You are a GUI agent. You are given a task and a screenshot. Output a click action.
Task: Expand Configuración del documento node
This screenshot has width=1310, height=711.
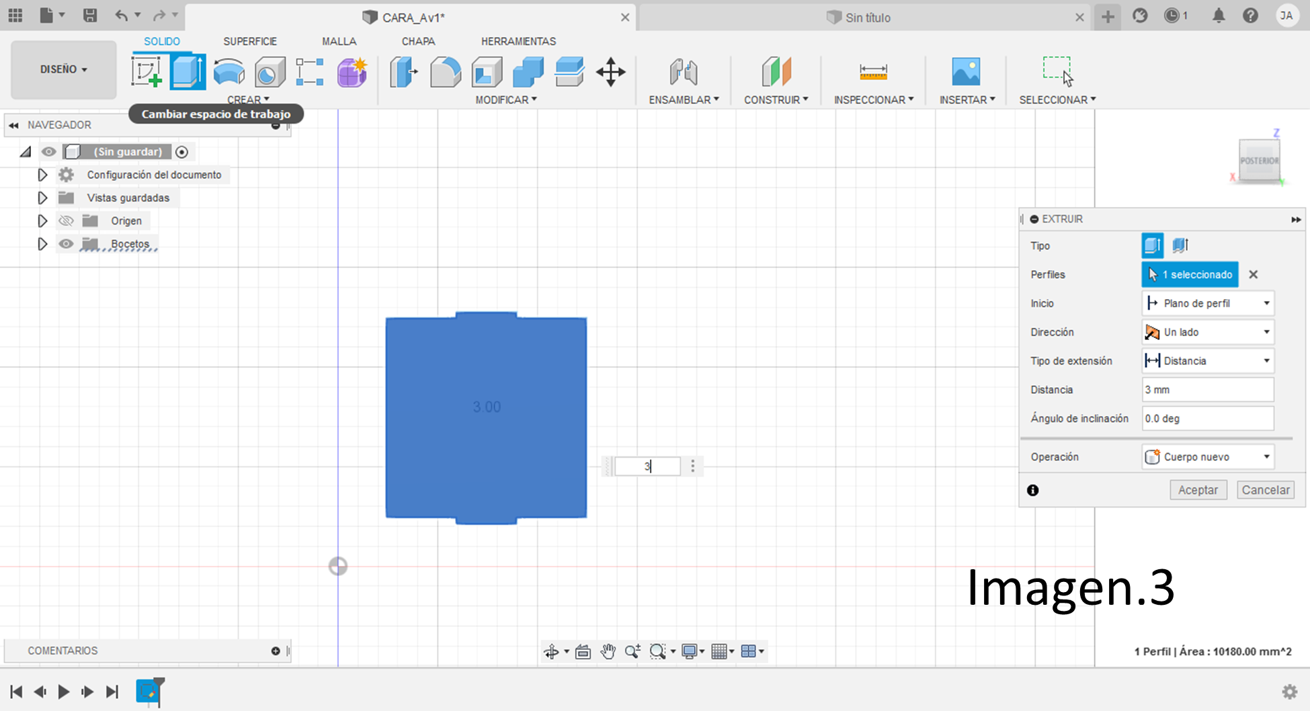[42, 175]
